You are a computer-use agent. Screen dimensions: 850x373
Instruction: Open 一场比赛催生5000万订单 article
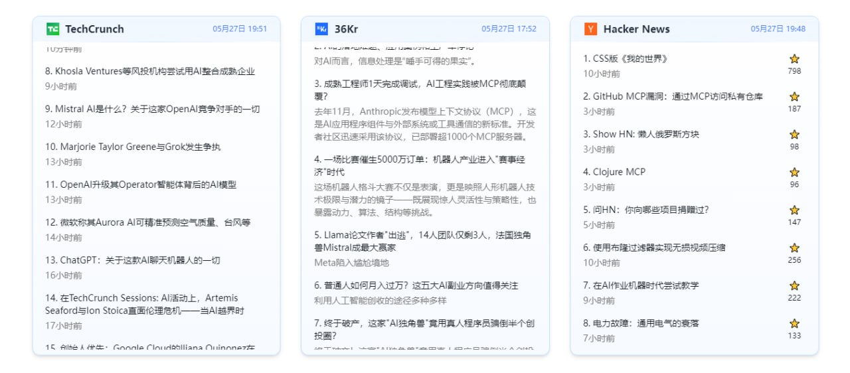pos(420,166)
